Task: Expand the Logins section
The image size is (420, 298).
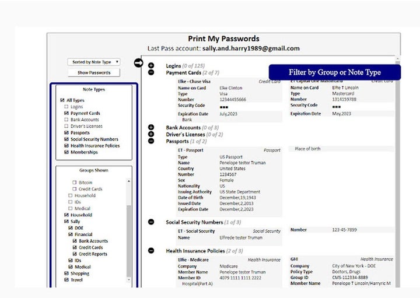Action: point(151,66)
